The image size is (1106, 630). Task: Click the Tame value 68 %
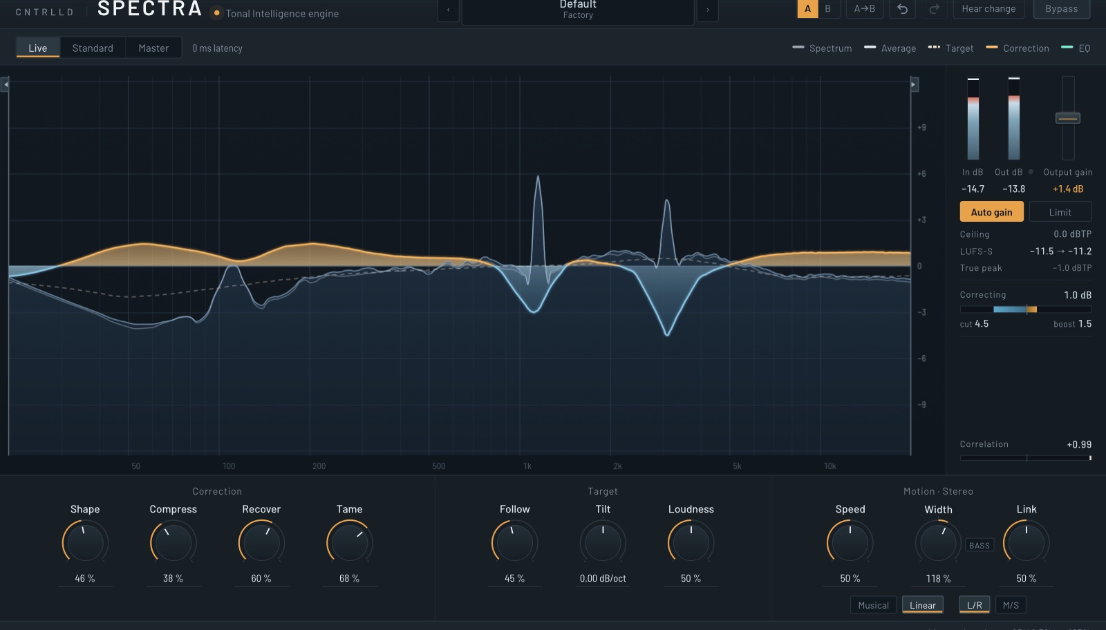[350, 578]
